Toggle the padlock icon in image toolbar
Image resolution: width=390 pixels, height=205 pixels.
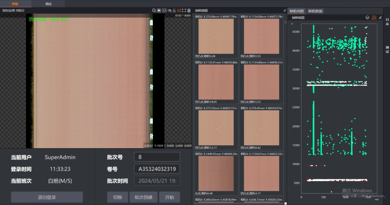click(x=174, y=10)
